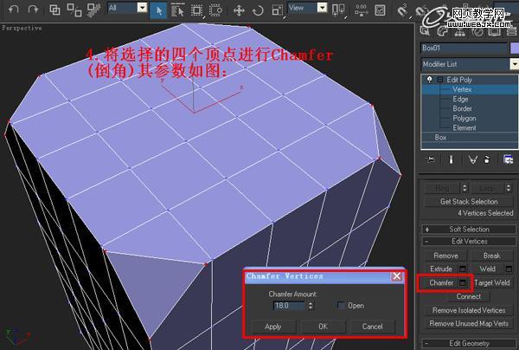This screenshot has height=350, width=519.
Task: Toggle the Window/Crossing selection icon
Action: pyautogui.click(x=215, y=10)
